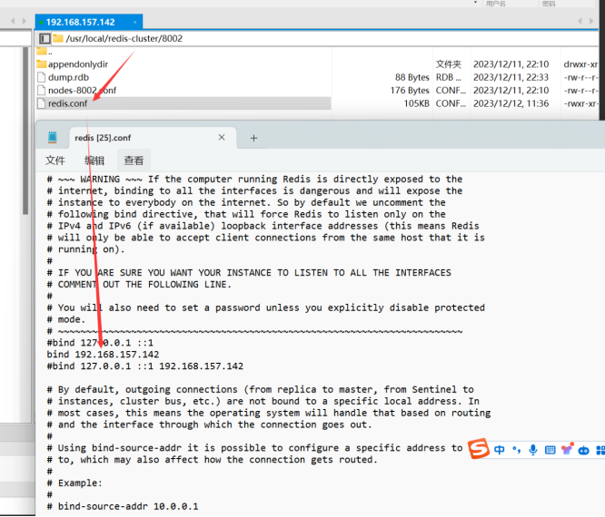Close the 192.168.157.142 session tab
This screenshot has width=605, height=517.
135,23
